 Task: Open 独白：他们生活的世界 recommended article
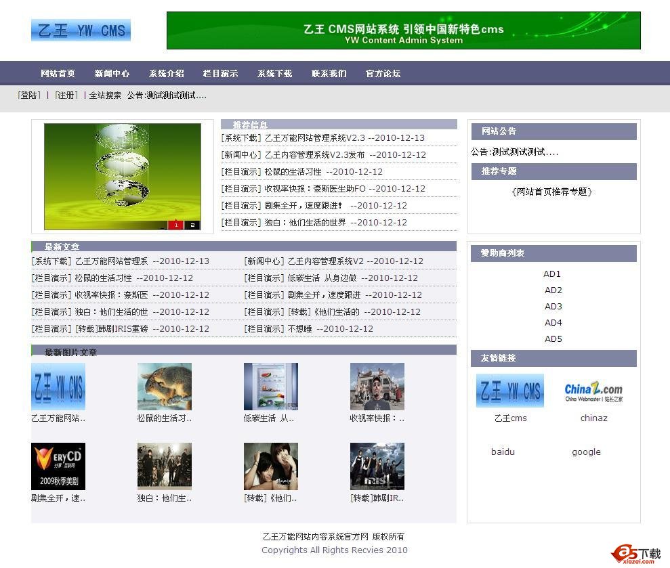[305, 223]
